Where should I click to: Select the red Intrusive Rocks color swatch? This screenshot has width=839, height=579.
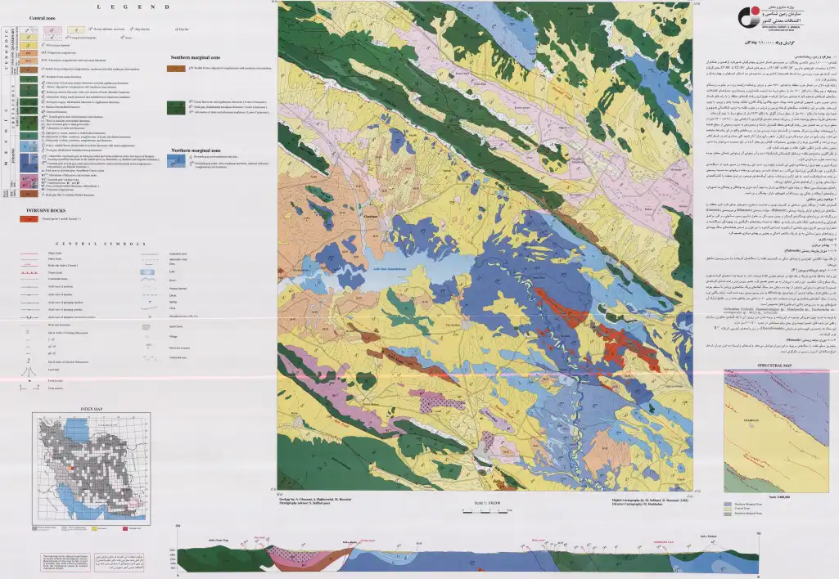click(29, 218)
